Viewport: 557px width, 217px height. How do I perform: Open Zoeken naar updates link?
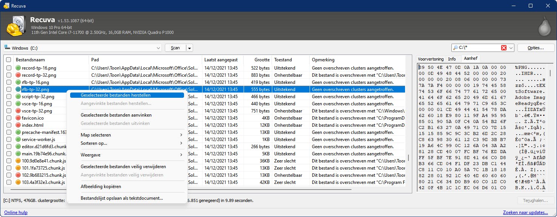click(x=525, y=212)
